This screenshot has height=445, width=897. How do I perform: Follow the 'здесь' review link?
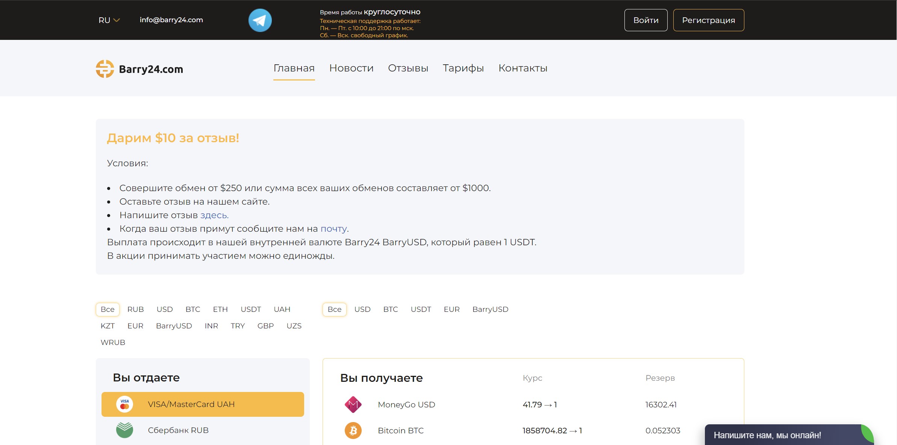click(x=214, y=215)
